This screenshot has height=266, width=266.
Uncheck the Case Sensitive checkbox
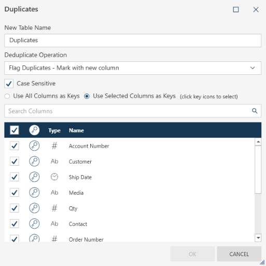pyautogui.click(x=9, y=84)
